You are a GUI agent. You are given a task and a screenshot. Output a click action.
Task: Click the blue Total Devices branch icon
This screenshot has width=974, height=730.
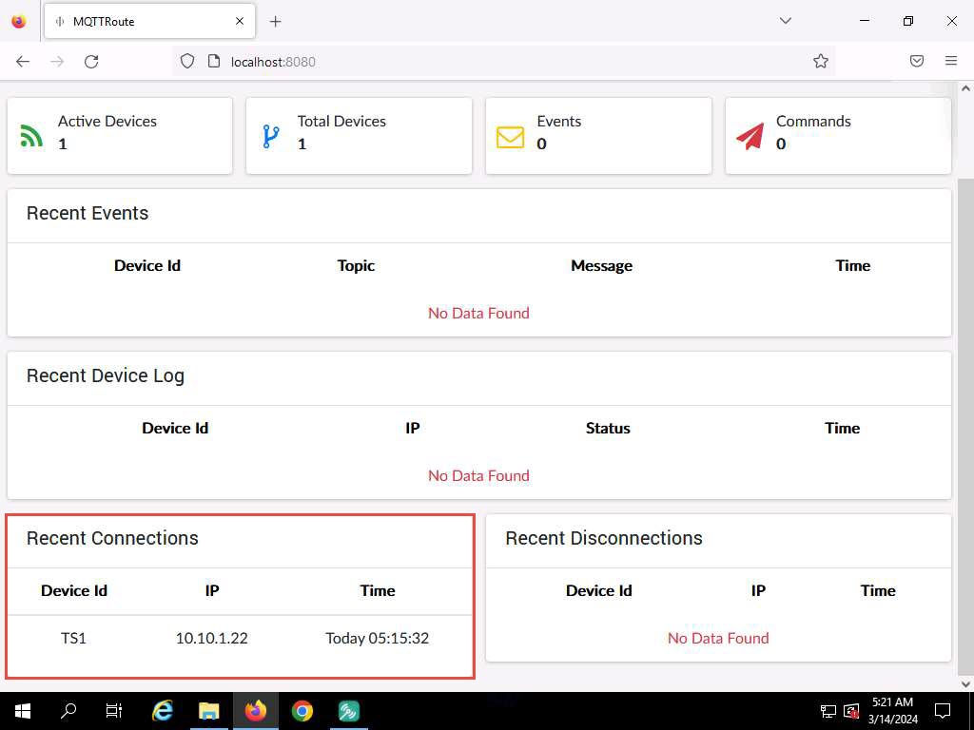point(271,137)
